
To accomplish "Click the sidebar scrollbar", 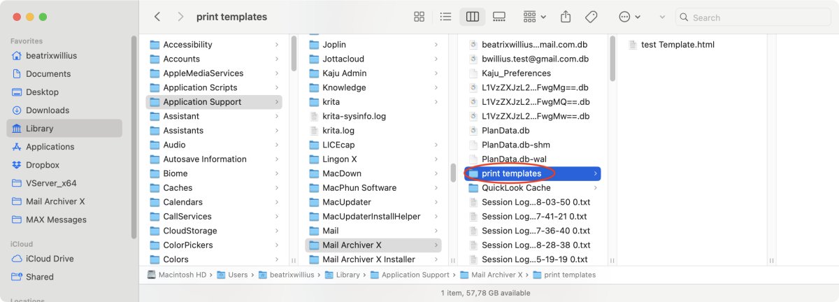I will pyautogui.click(x=134, y=138).
